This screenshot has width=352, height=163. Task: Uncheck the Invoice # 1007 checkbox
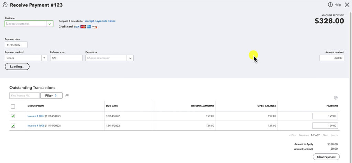[13, 116]
